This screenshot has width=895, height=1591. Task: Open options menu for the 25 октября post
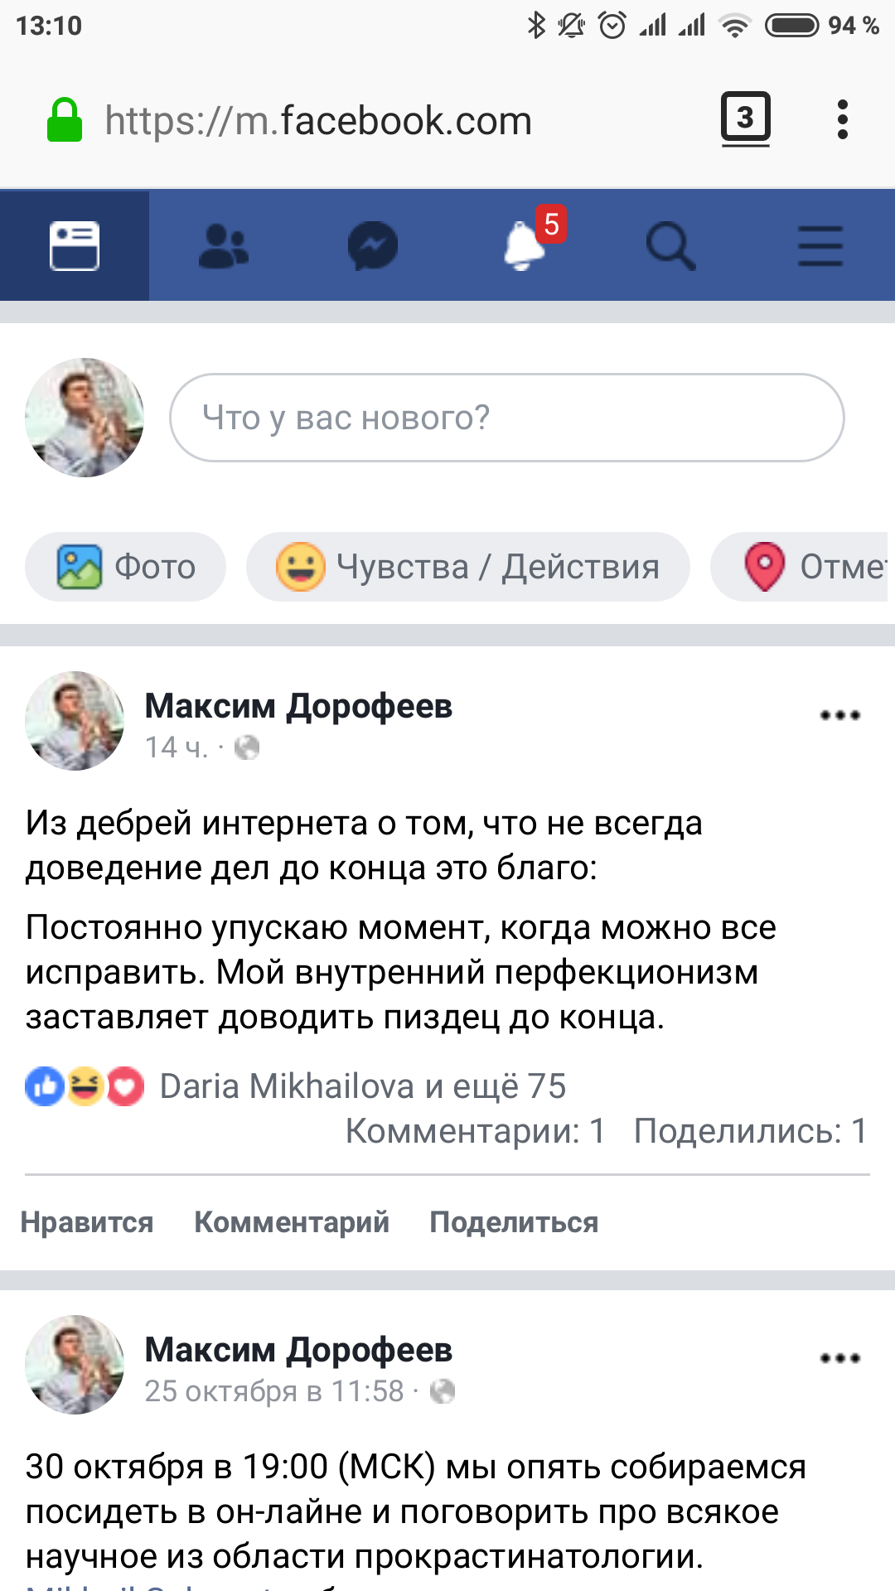[x=839, y=1358]
